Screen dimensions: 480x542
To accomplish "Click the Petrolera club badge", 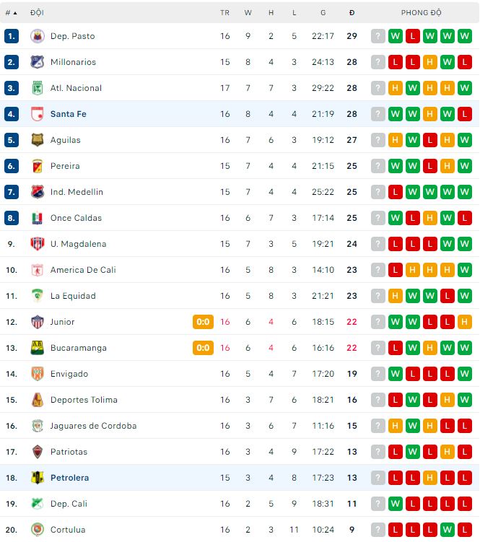I will click(38, 478).
